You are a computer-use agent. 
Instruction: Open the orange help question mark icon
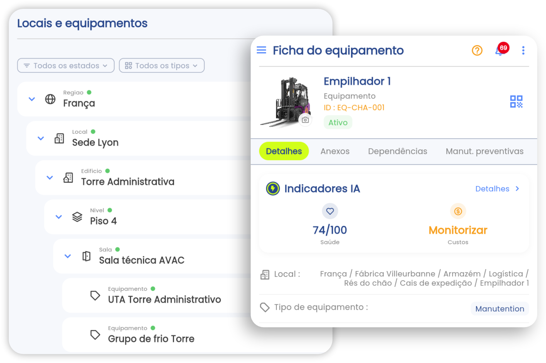(x=477, y=51)
